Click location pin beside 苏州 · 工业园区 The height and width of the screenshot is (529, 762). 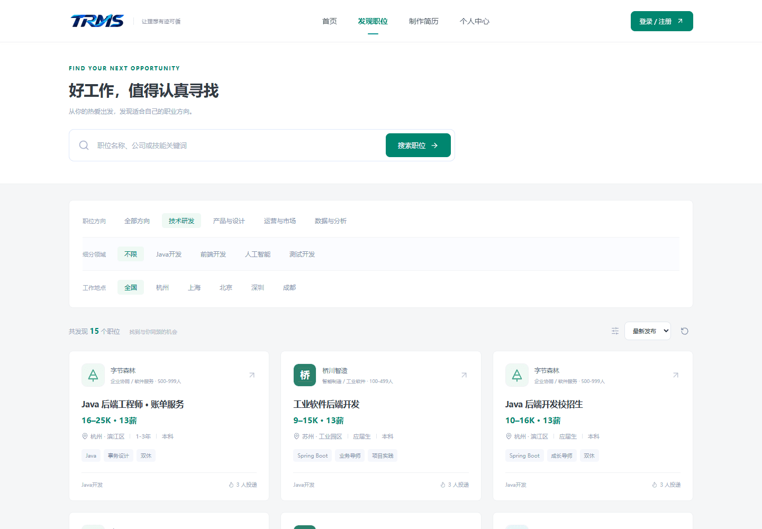point(297,436)
